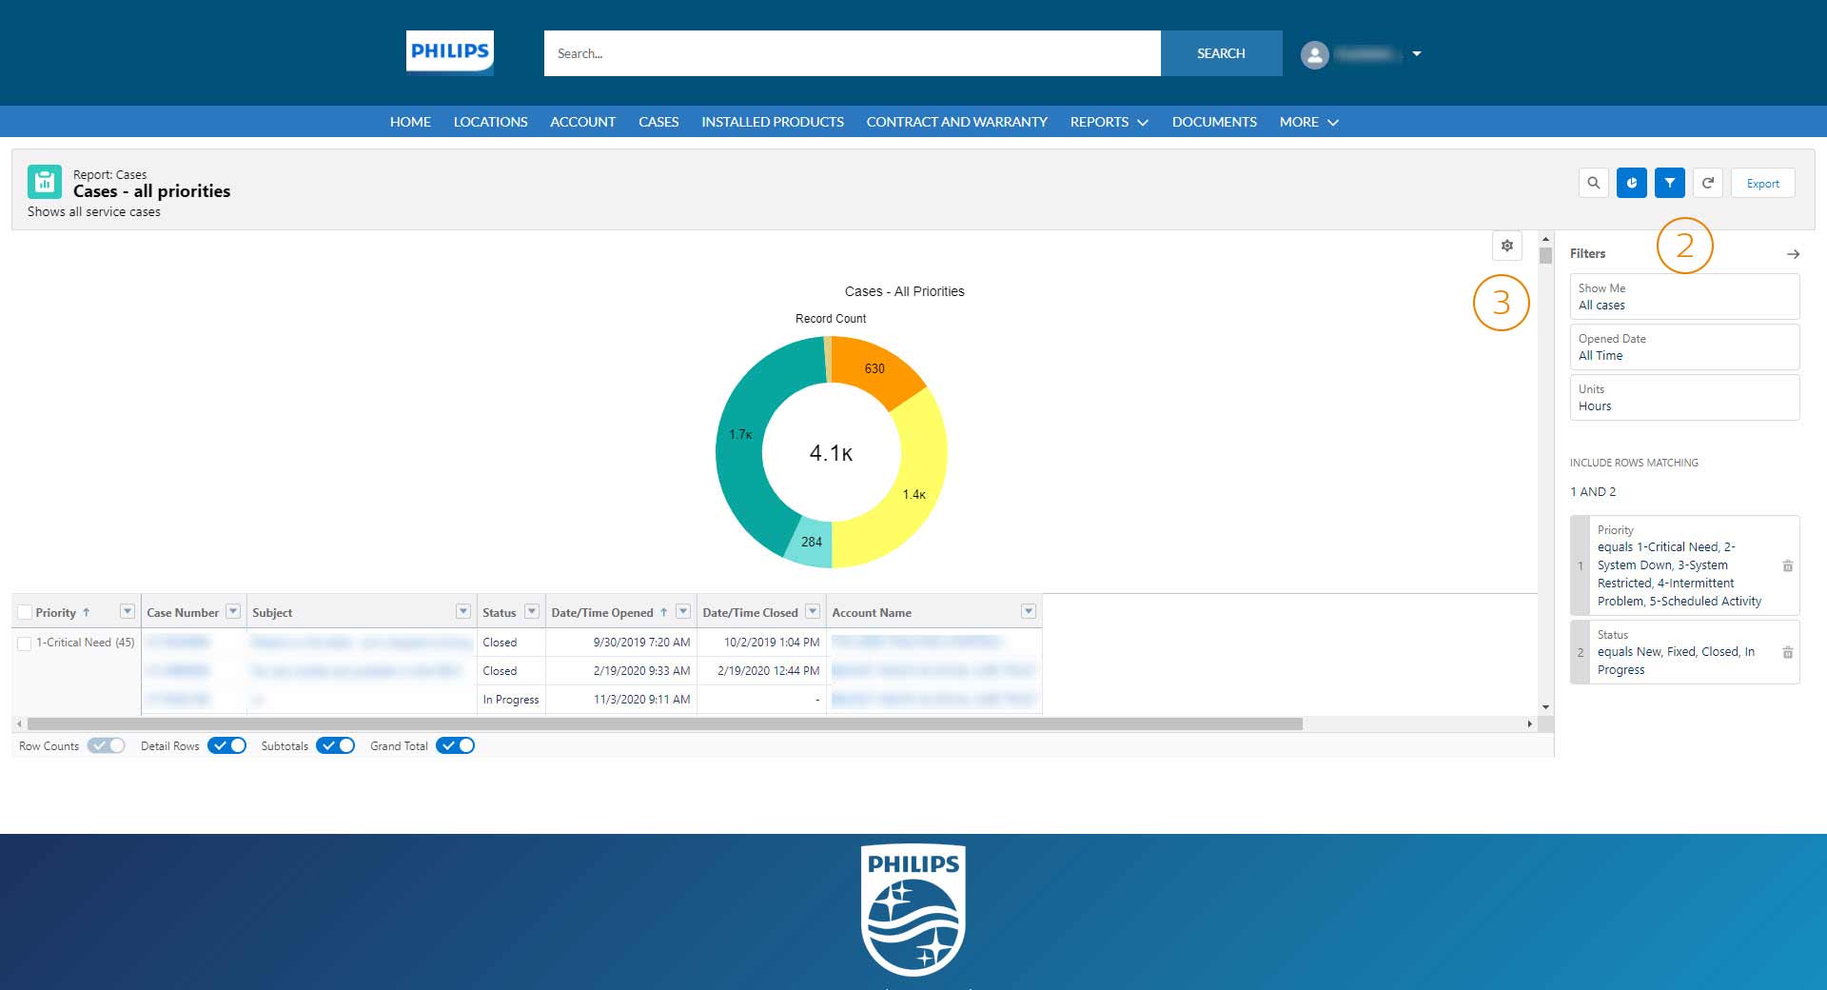The image size is (1827, 990).
Task: Open Subject column dropdown
Action: point(463,611)
